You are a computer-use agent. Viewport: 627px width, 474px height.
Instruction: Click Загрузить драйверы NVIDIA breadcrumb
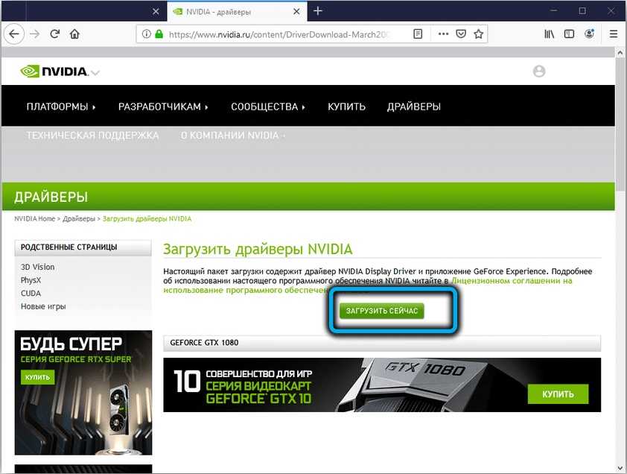tap(147, 218)
